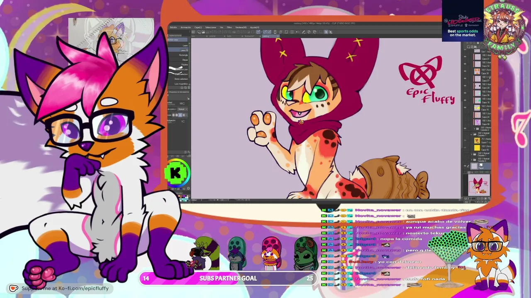This screenshot has height=298, width=531.
Task: Open the Seleccionar menu
Action: point(211,27)
